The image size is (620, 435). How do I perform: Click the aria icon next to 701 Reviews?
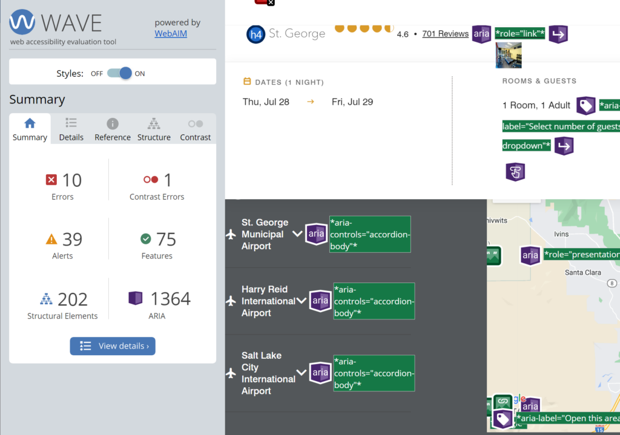pos(481,34)
